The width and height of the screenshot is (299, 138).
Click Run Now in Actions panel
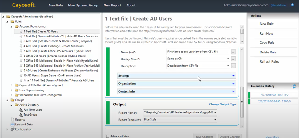[x=266, y=33]
